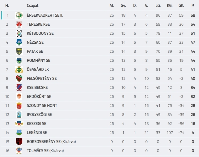Click the Érsekvadkert SE II. team crest

(x=19, y=15)
